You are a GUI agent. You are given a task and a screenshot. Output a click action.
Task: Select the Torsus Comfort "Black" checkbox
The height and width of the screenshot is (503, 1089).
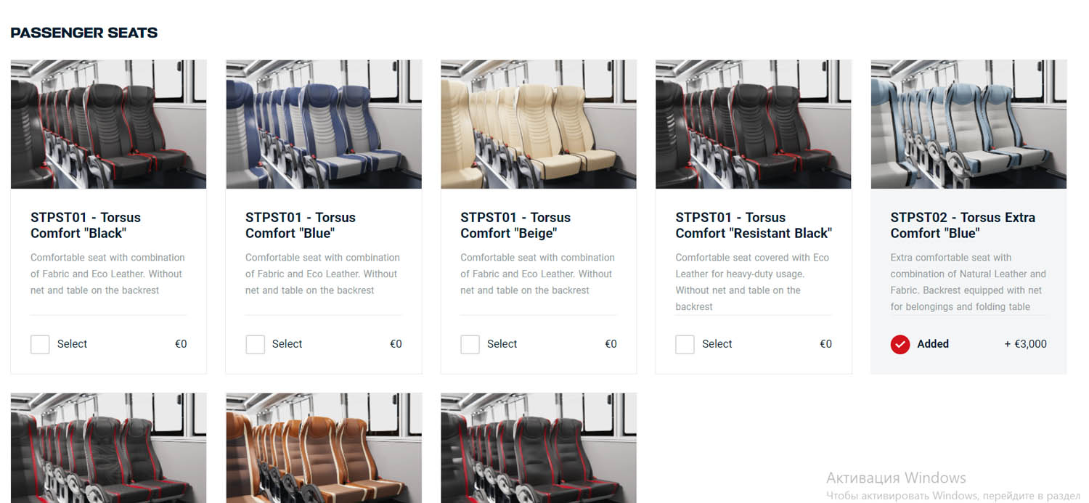[40, 344]
